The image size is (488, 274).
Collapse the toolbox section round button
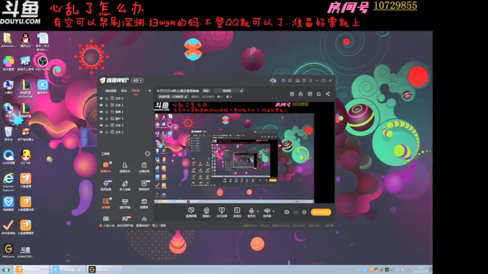click(147, 154)
